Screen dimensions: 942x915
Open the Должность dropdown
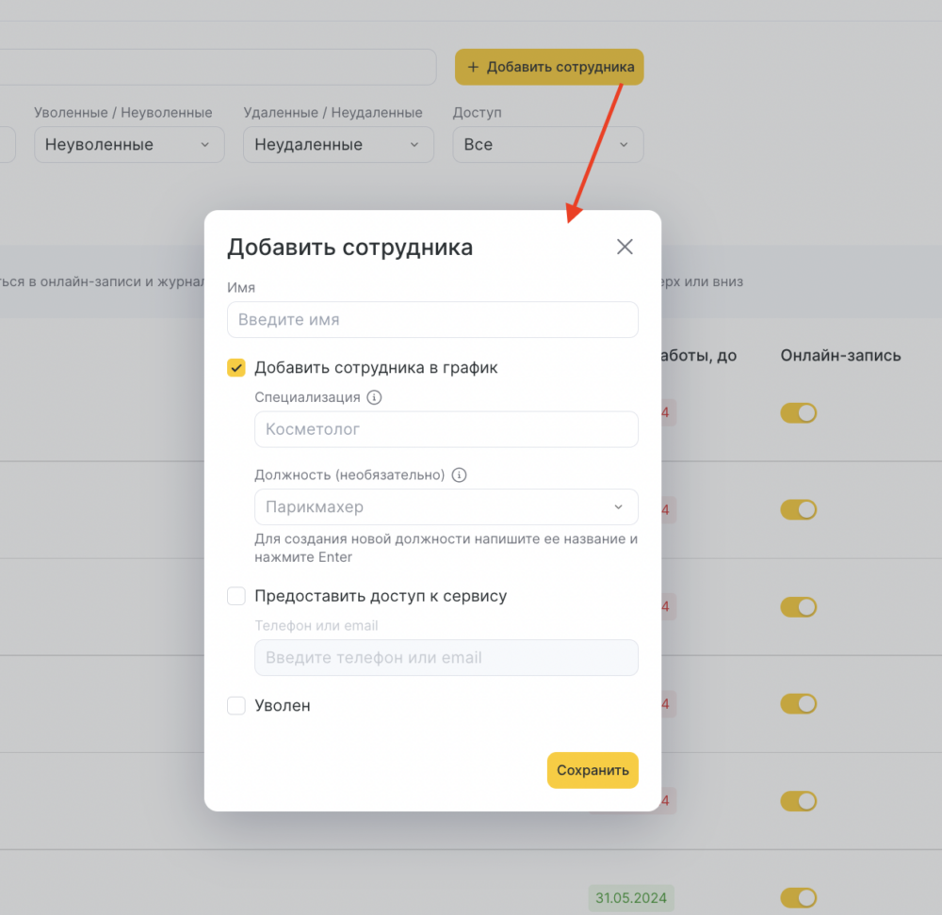(446, 506)
